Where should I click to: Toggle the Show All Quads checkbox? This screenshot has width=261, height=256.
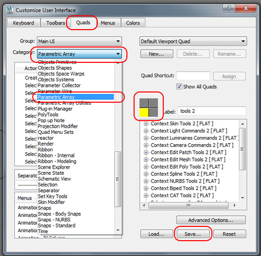(x=179, y=86)
